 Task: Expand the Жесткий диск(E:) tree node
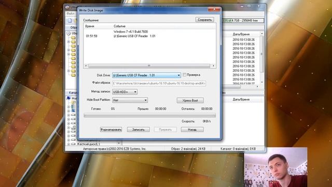click(68, 144)
